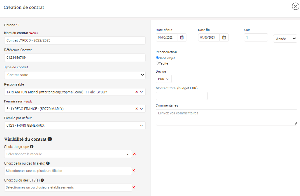Select the Sans objet reconduction option
The height and width of the screenshot is (196, 300).
[157, 58]
